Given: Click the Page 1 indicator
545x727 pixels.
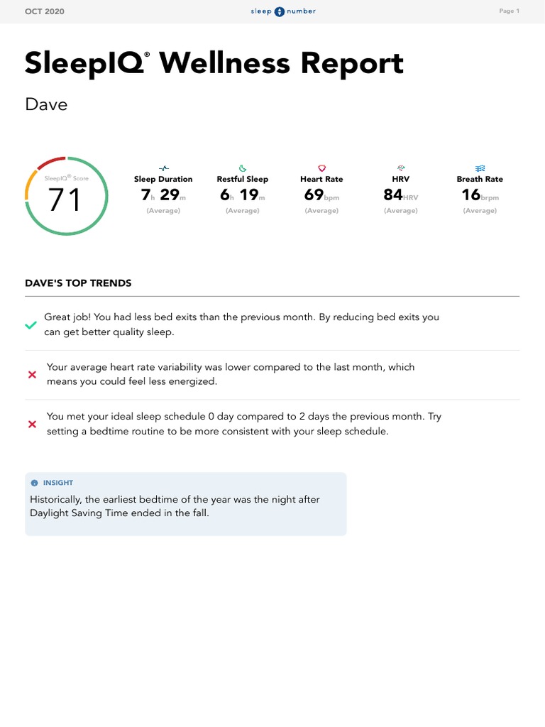Looking at the screenshot, I should pyautogui.click(x=509, y=11).
